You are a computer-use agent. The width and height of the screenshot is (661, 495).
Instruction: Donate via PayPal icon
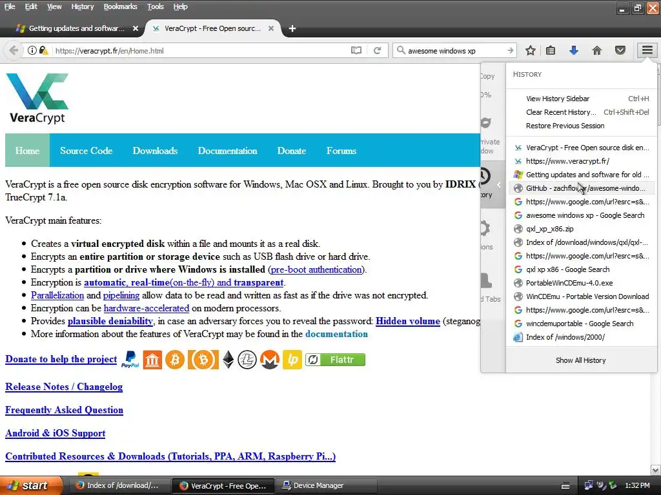(x=130, y=360)
